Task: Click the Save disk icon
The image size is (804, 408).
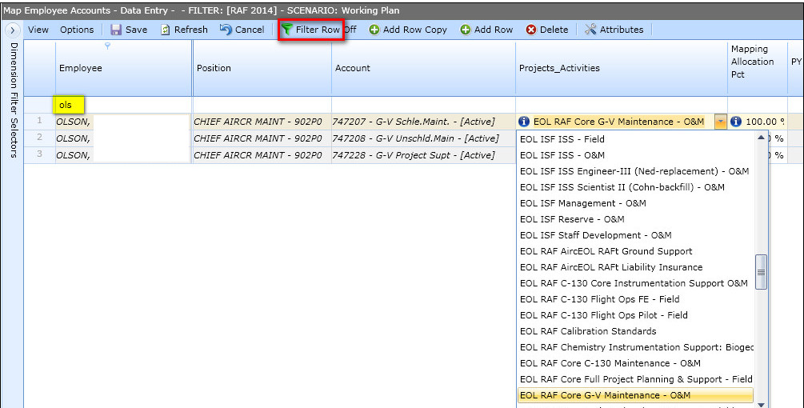Action: point(116,30)
